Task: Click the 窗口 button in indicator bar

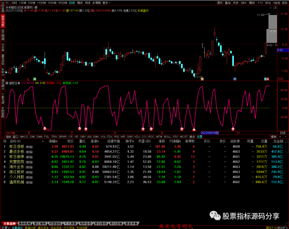Action: (16, 137)
